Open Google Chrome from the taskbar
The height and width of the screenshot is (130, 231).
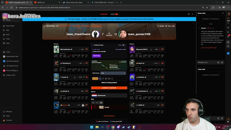[113, 127]
